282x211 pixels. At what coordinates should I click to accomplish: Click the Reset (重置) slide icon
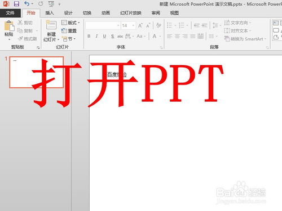pyautogui.click(x=64, y=30)
